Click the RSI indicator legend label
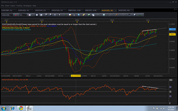This screenshot has height=111, width=178. (x=15, y=80)
